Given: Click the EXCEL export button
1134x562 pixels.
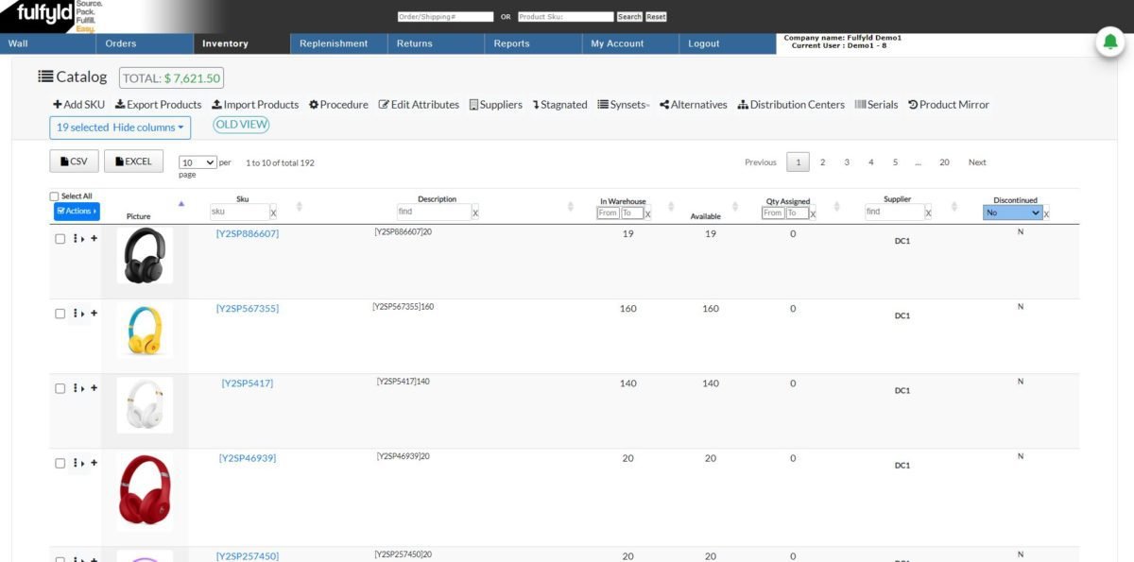Looking at the screenshot, I should coord(133,162).
